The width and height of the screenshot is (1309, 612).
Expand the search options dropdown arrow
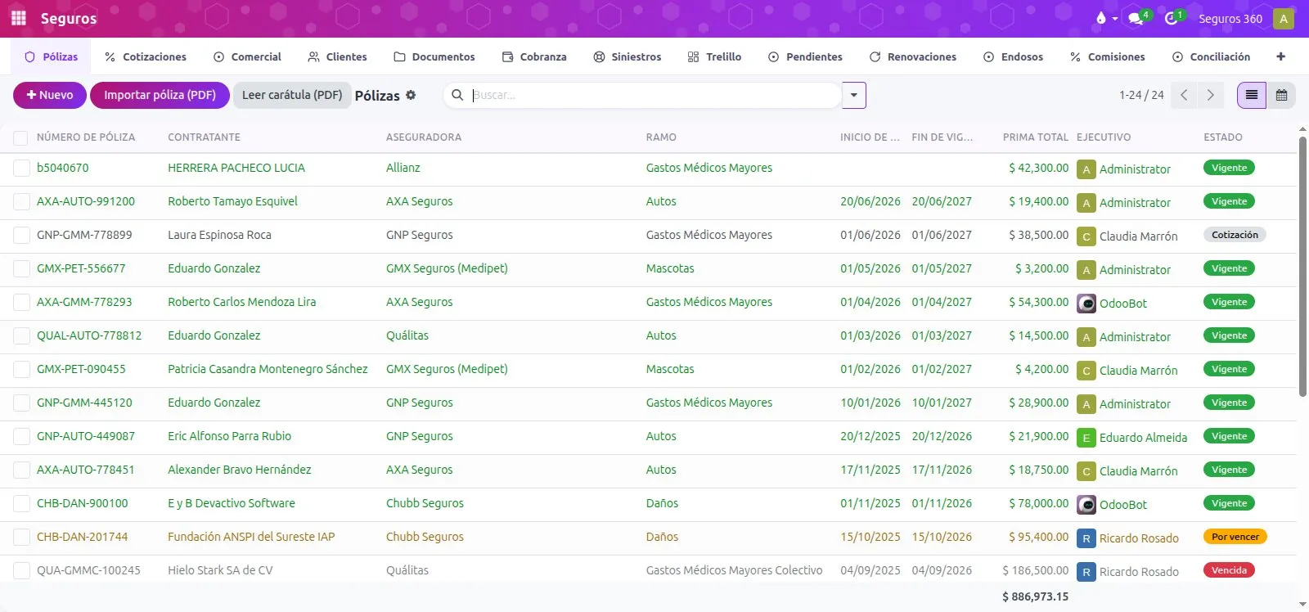coord(853,95)
